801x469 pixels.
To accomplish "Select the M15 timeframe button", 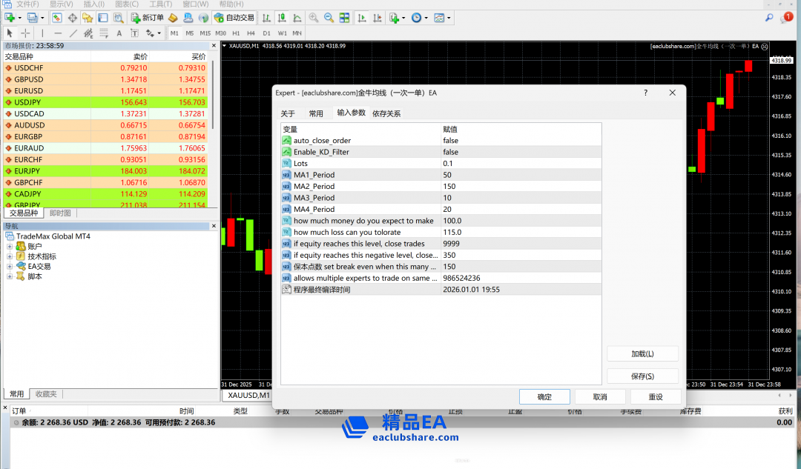I will coord(205,33).
